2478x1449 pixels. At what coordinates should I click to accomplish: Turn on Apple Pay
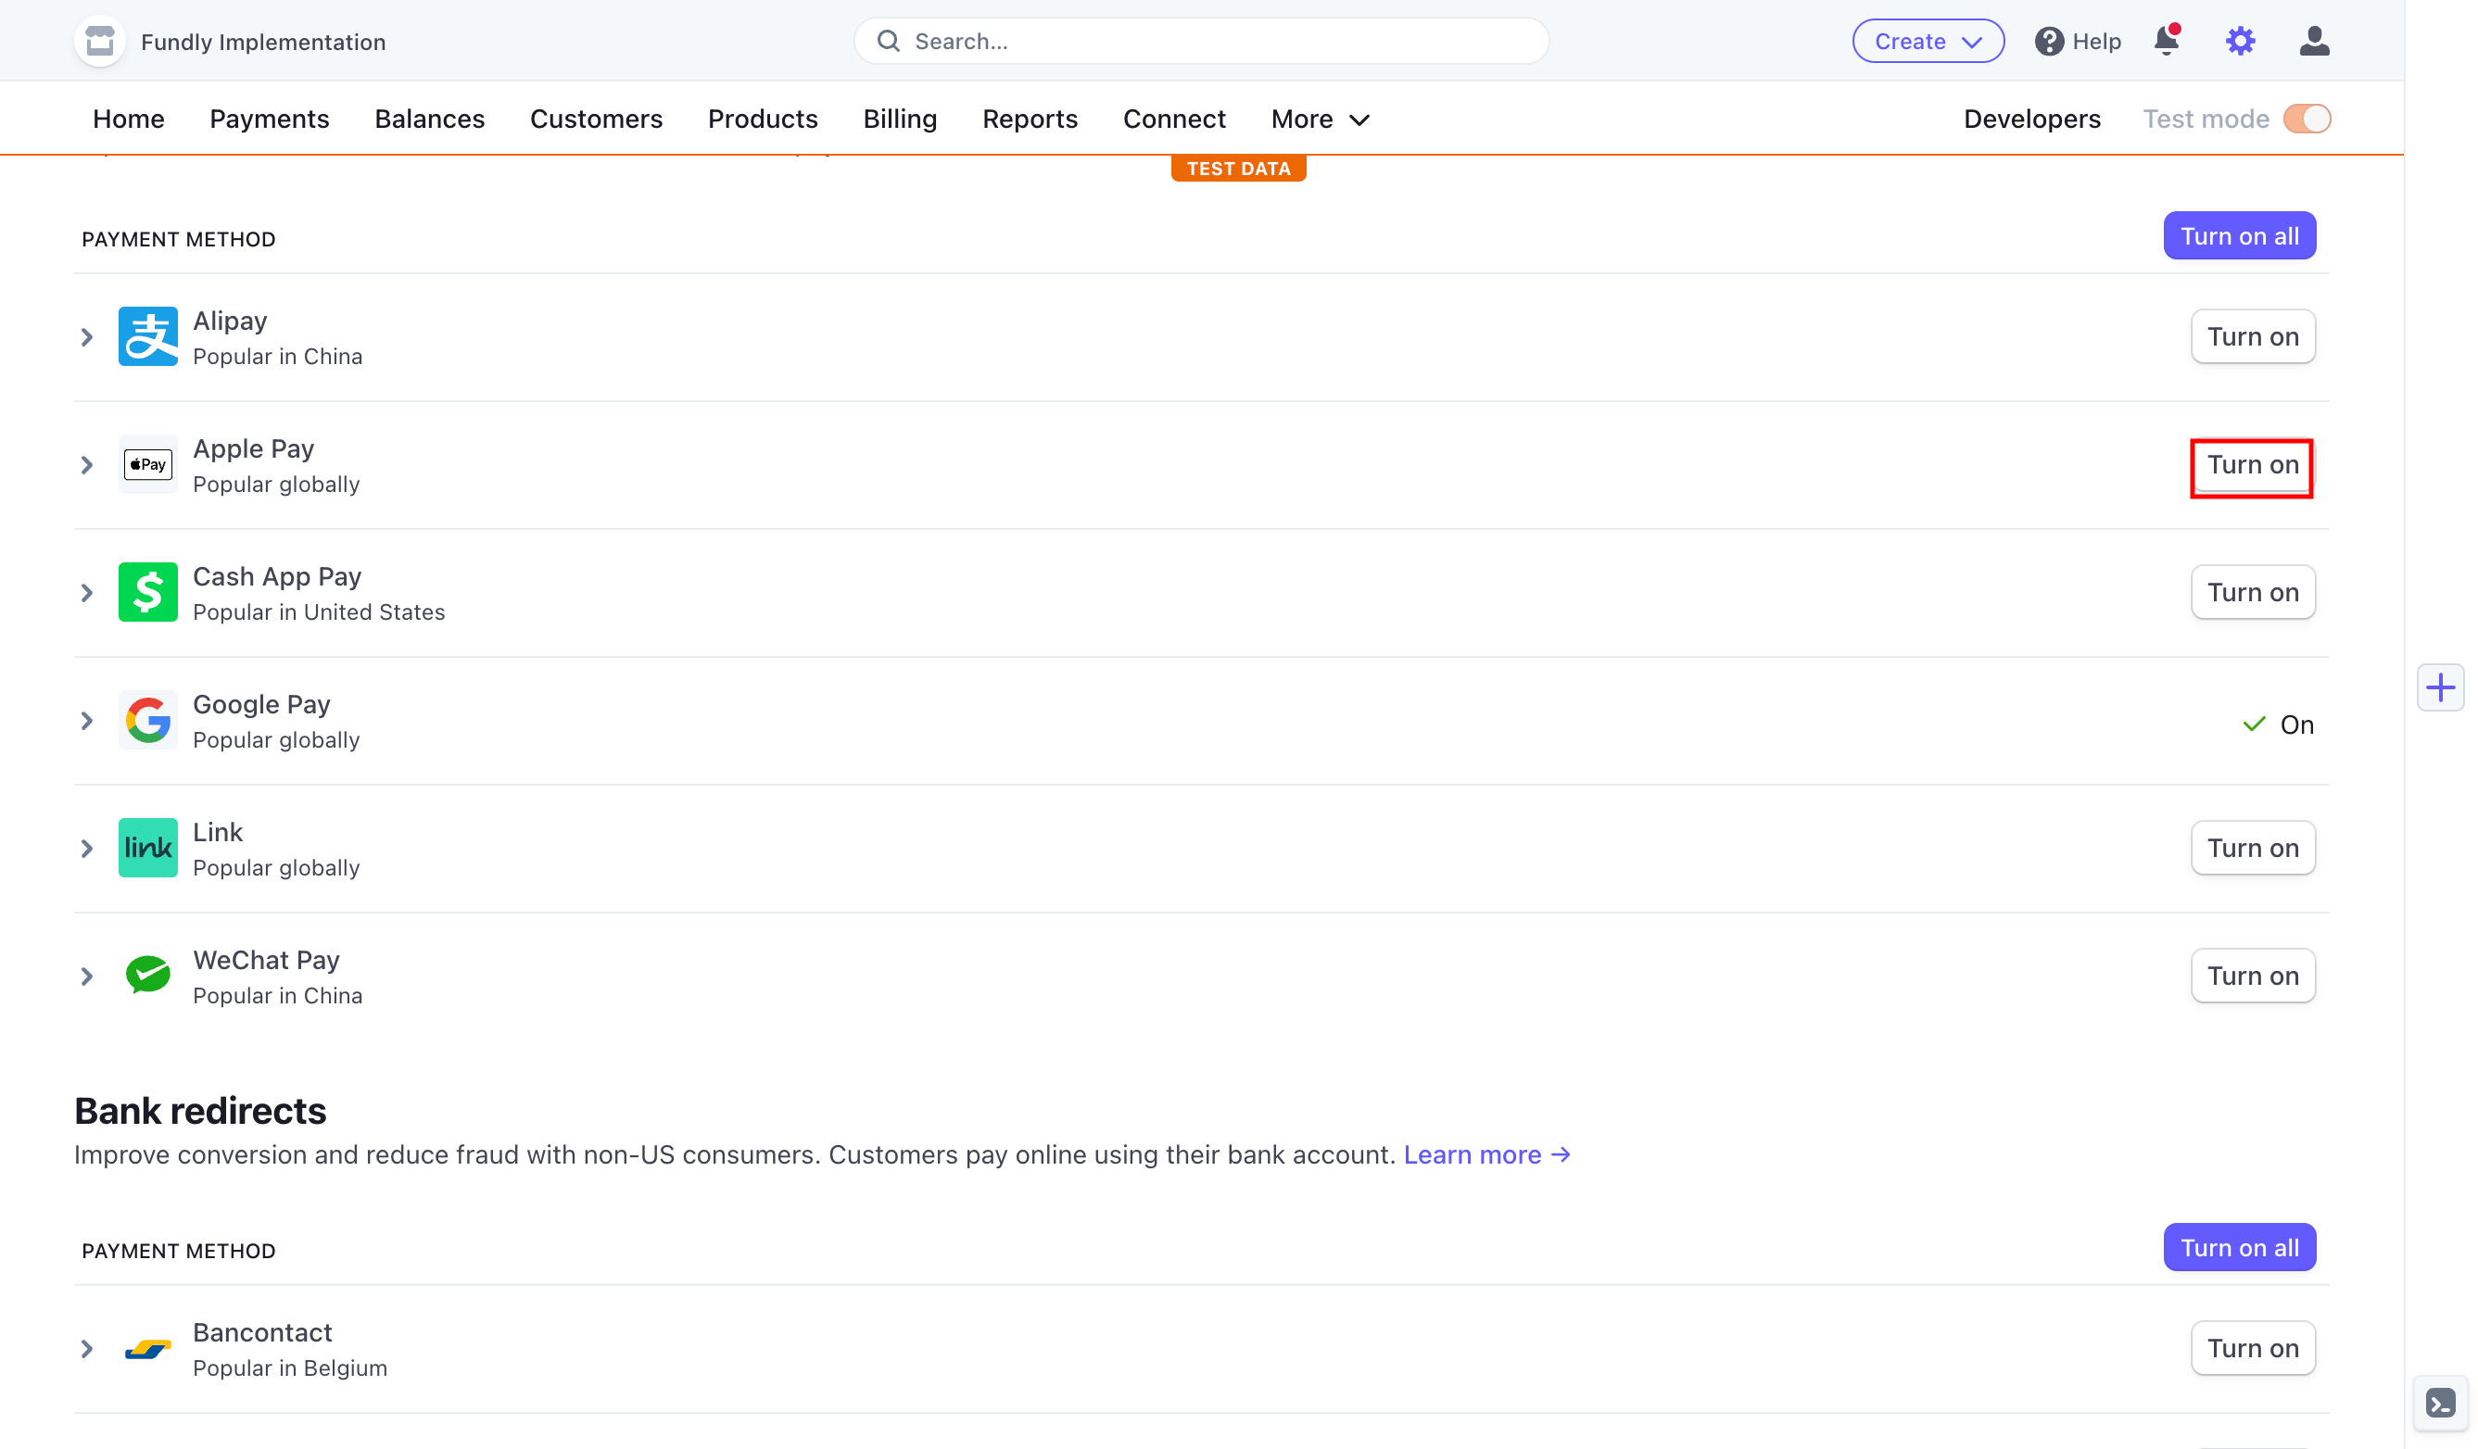[x=2252, y=464]
